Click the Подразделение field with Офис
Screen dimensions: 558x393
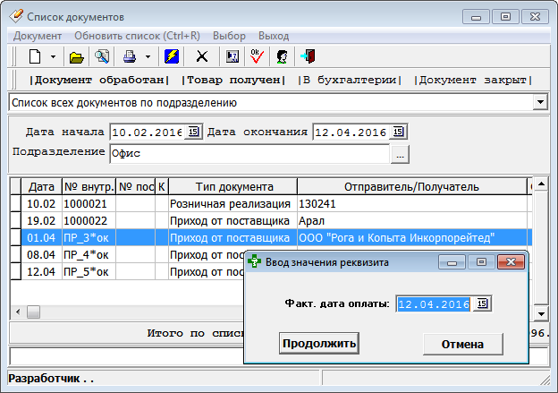[249, 154]
